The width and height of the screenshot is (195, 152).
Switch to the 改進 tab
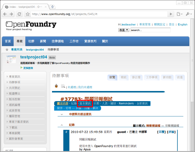180,77
